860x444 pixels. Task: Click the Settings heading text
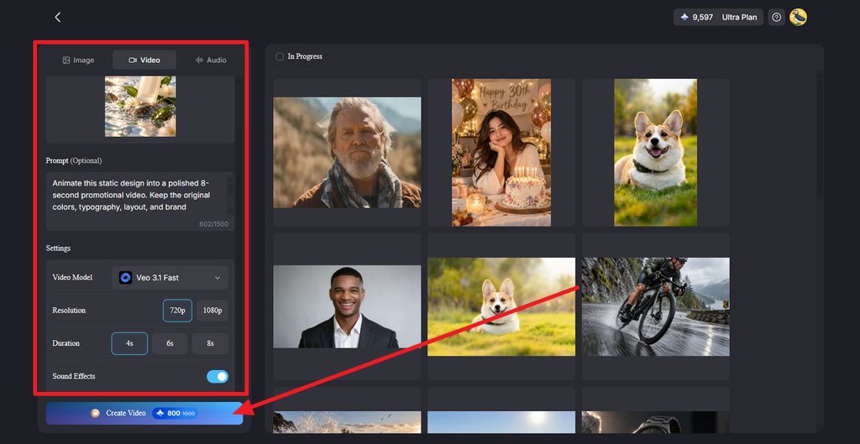[x=58, y=248]
